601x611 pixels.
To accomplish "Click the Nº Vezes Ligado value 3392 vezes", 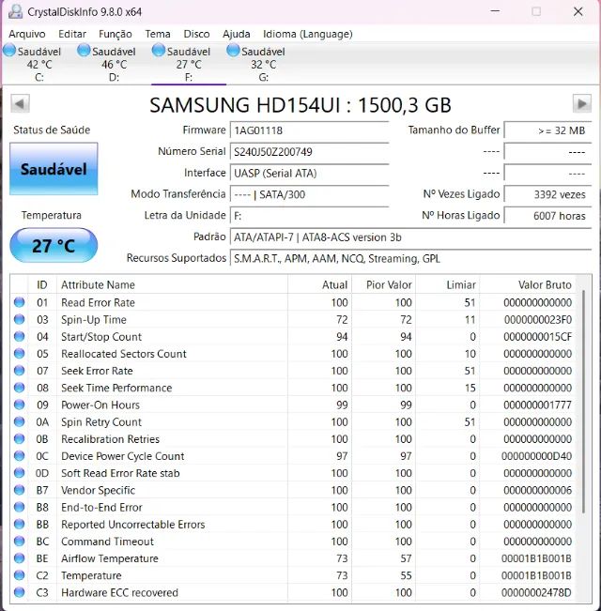I will coord(547,194).
